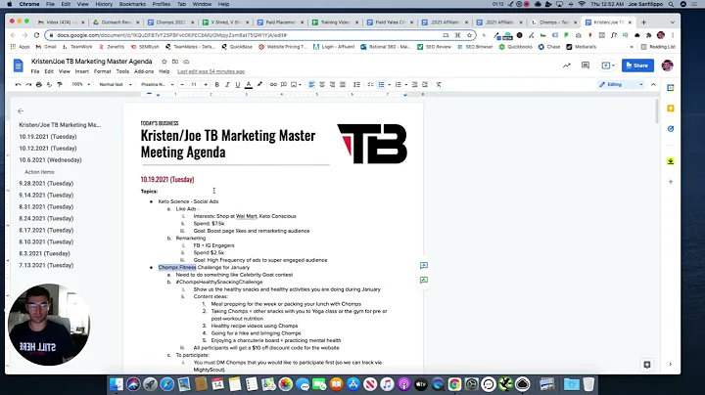Select left align
705x395 pixels.
[x=311, y=84]
